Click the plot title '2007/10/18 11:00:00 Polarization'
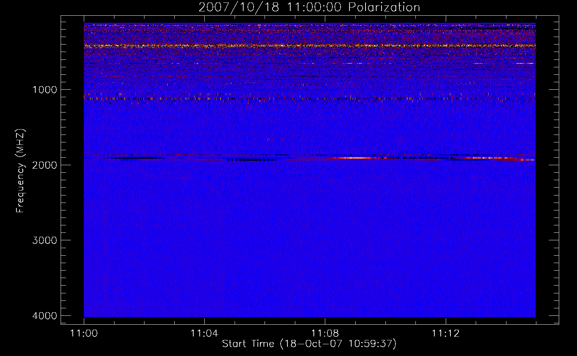 (x=309, y=7)
